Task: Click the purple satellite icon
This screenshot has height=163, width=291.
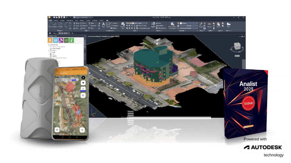Action: pyautogui.click(x=61, y=40)
